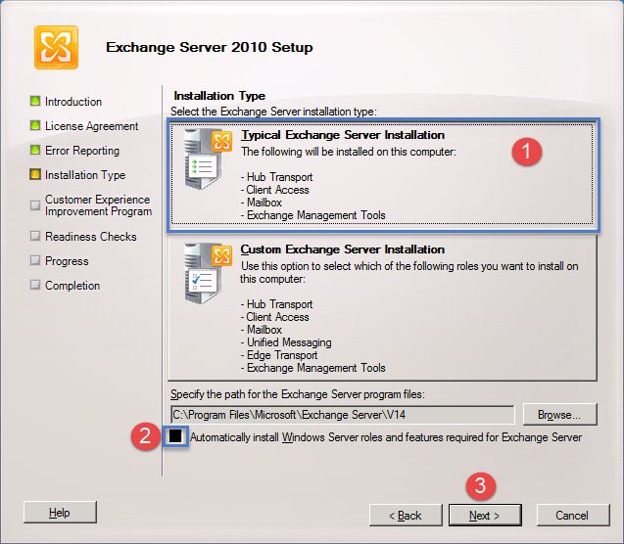Screen dimensions: 624x544
Task: Click Customer Experience Improvement Program label
Action: (98, 205)
